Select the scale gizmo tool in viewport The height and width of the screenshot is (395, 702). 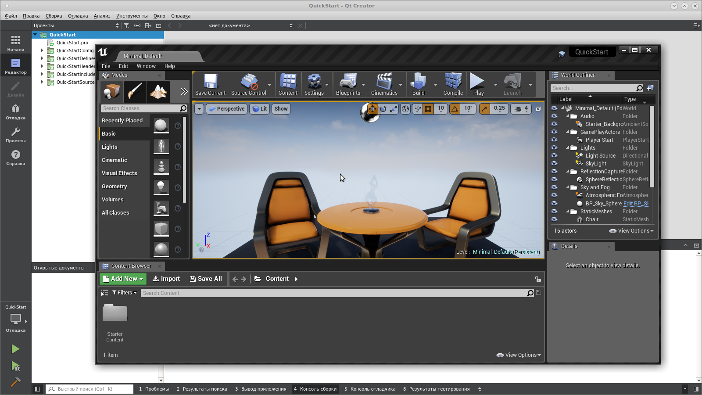pos(394,108)
